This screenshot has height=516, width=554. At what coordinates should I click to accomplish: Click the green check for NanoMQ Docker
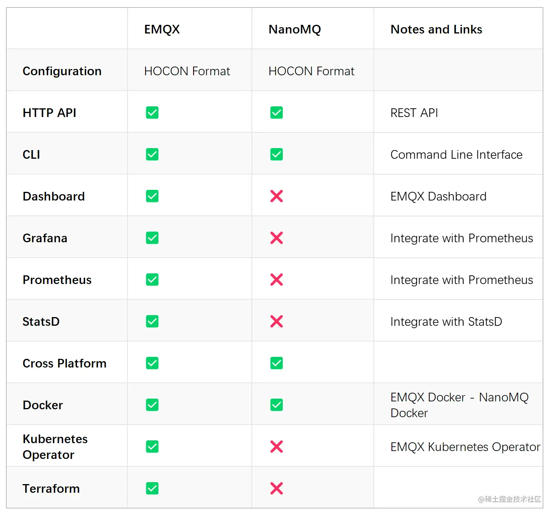[x=276, y=405]
